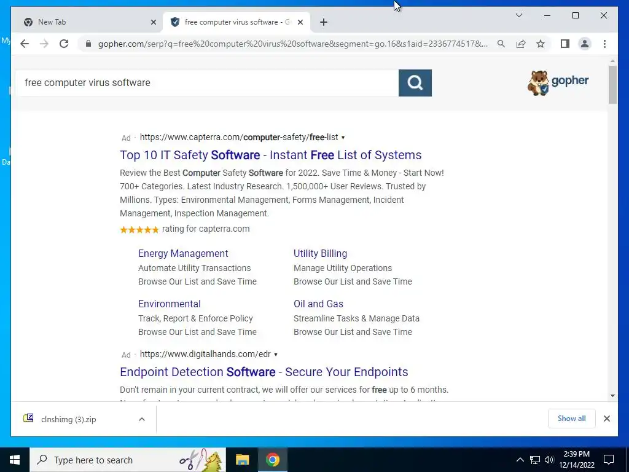The height and width of the screenshot is (472, 629).
Task: Open the Environmental sitelink
Action: coord(170,304)
